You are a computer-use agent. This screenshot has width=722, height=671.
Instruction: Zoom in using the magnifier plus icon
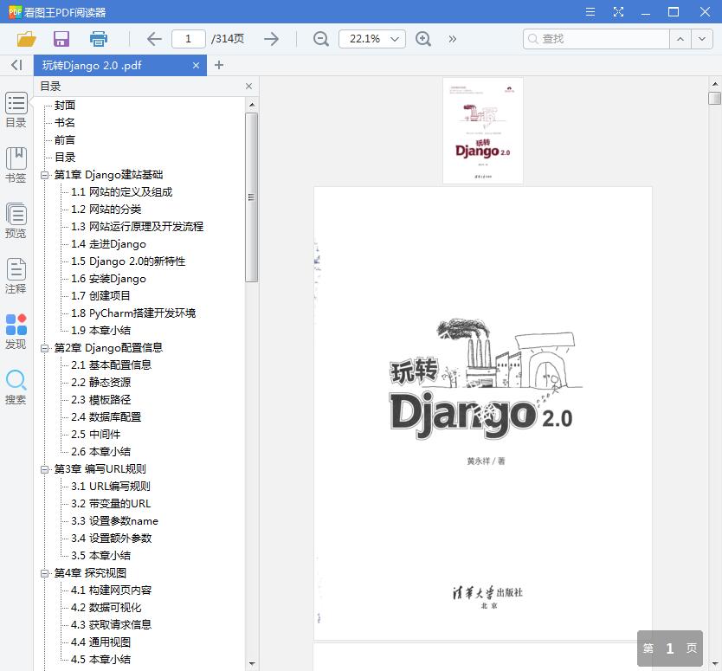pos(422,39)
